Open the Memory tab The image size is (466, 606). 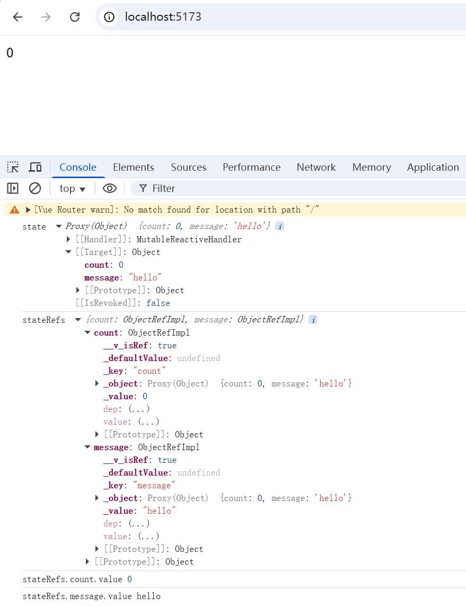coord(371,168)
